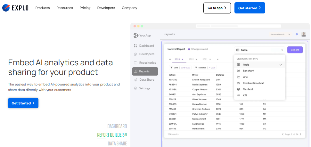Image resolution: width=311 pixels, height=147 pixels.
Task: Click the Export button
Action: 295,50
